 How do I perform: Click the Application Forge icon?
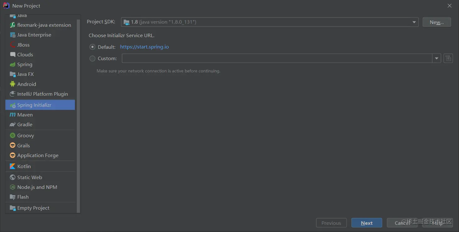(x=13, y=155)
